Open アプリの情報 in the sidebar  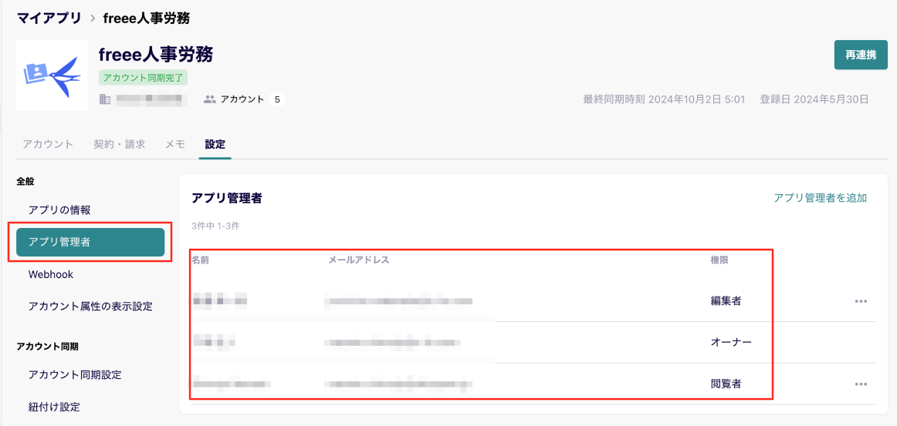tap(59, 210)
